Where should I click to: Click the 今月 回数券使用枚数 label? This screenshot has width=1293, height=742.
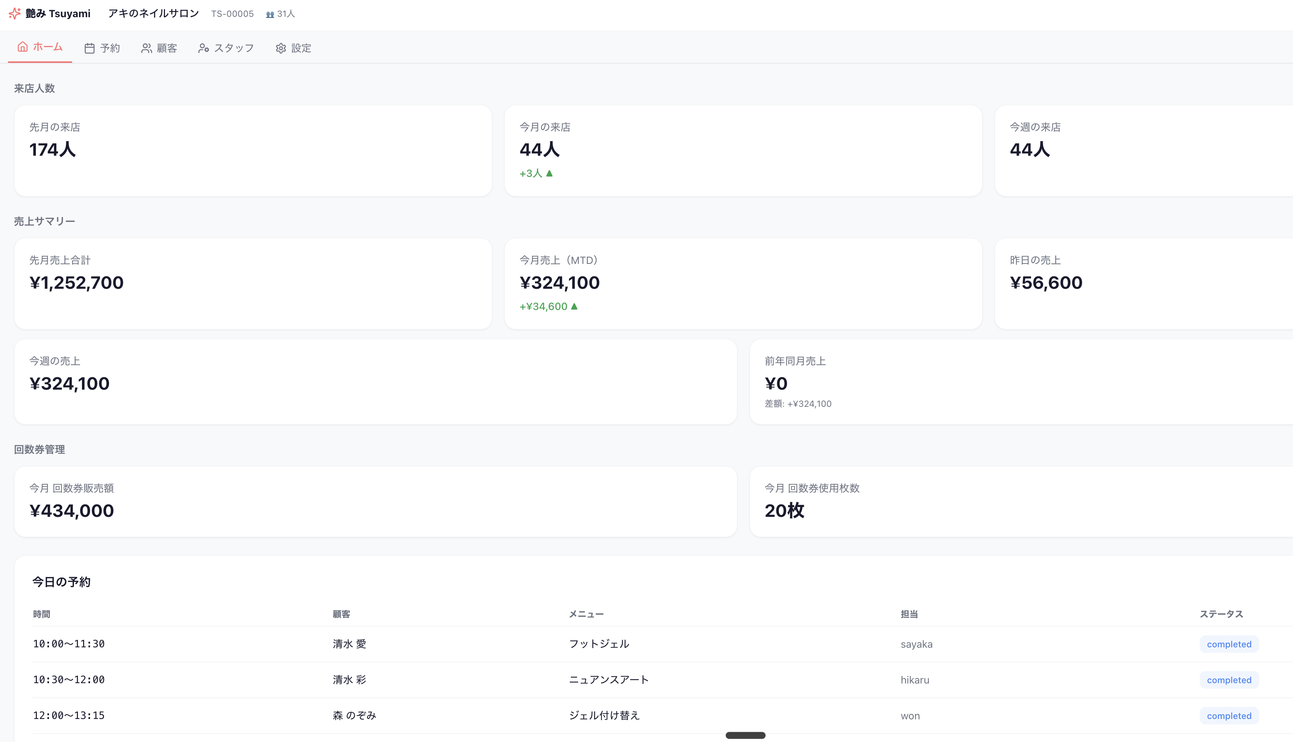(813, 488)
